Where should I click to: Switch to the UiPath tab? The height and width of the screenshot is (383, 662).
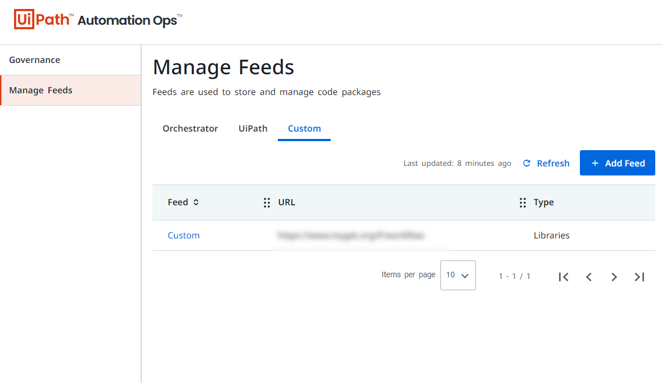coord(253,128)
